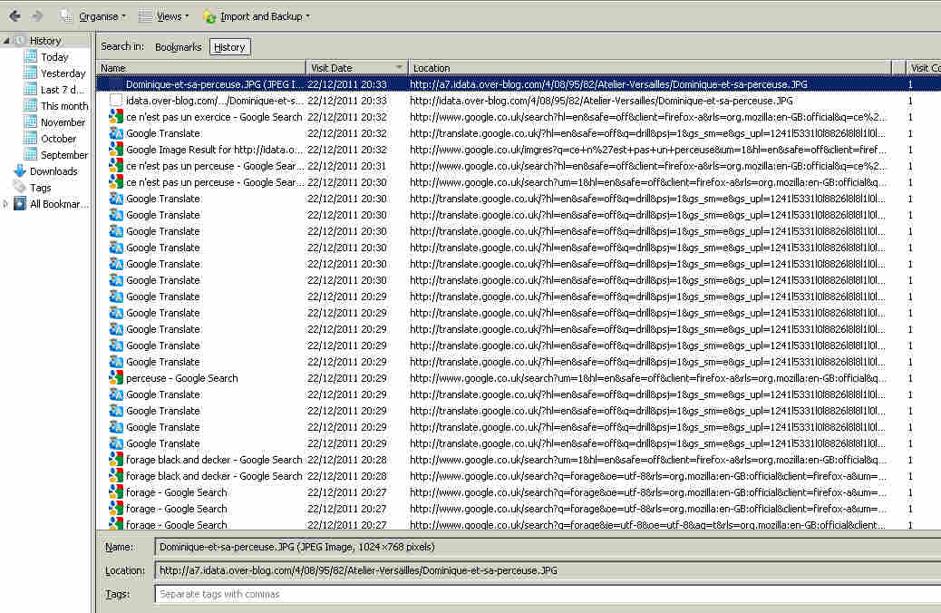Click the Location input field in details pane
Viewport: 941px width, 613px height.
(548, 570)
